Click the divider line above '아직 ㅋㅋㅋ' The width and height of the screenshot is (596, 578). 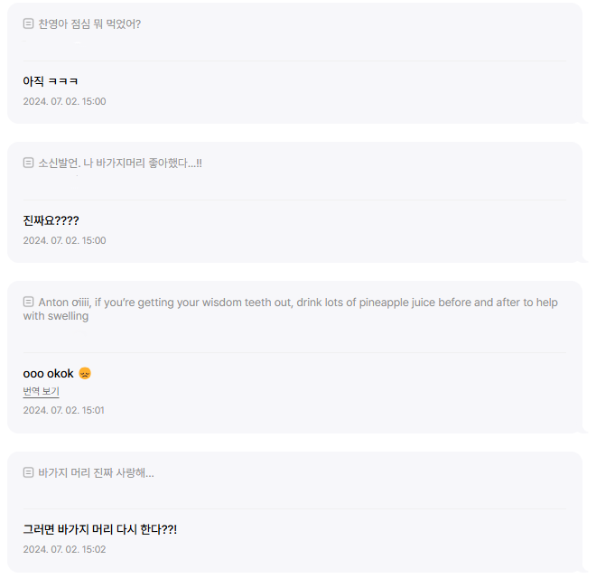(x=294, y=61)
